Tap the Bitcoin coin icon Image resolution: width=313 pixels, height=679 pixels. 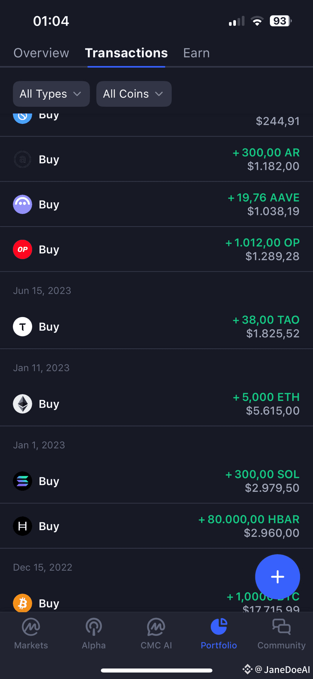click(23, 602)
